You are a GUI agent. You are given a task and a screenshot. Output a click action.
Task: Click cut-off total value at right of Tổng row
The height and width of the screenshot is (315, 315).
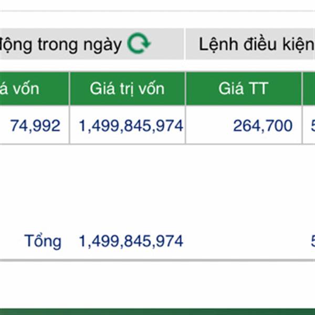pos(312,241)
